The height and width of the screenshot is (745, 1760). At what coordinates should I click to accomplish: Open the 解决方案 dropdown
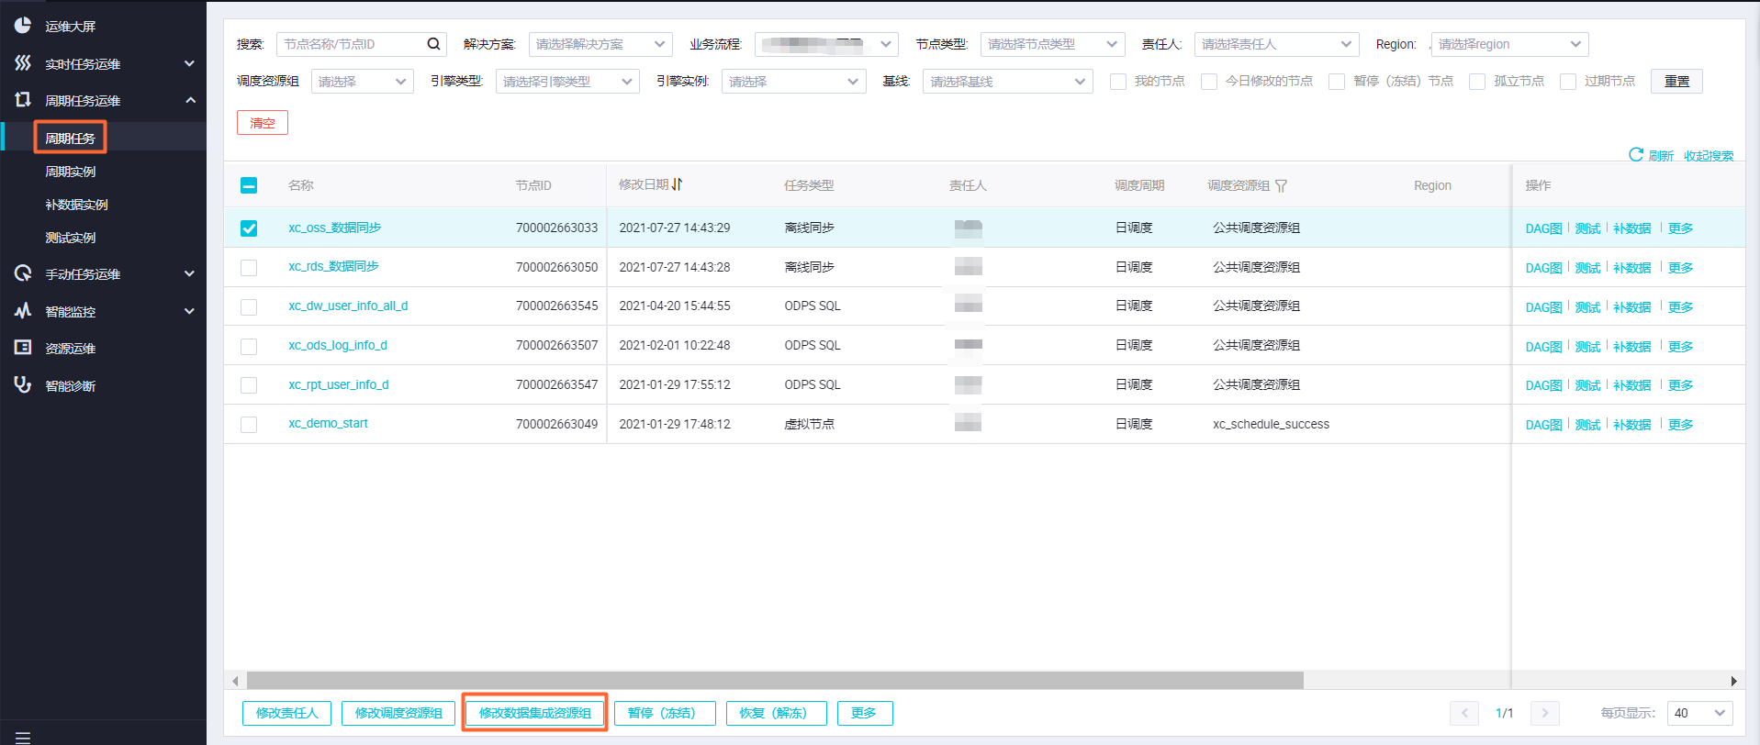click(600, 44)
